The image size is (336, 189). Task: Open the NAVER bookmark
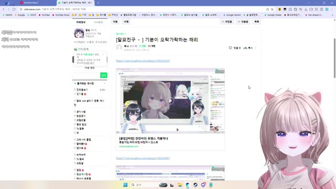click(x=7, y=15)
